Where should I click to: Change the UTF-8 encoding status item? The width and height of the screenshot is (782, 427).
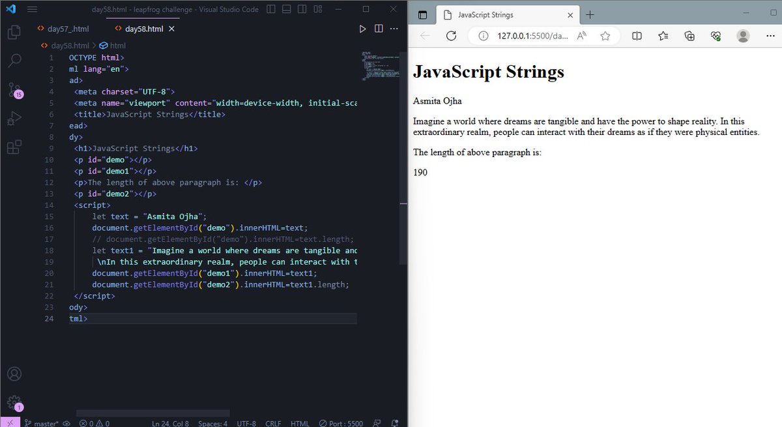246,422
